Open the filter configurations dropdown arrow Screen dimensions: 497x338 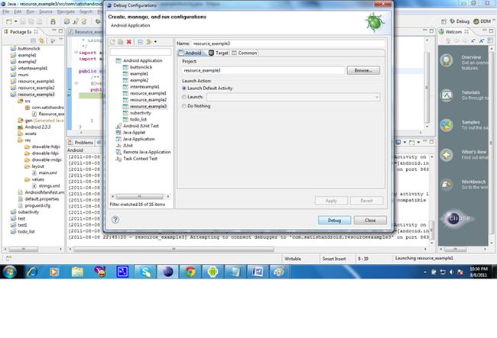(x=155, y=42)
